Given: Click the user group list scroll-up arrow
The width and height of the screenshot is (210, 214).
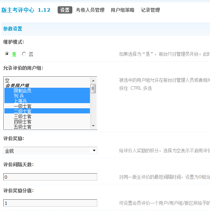Looking at the screenshot, I should [x=93, y=81].
